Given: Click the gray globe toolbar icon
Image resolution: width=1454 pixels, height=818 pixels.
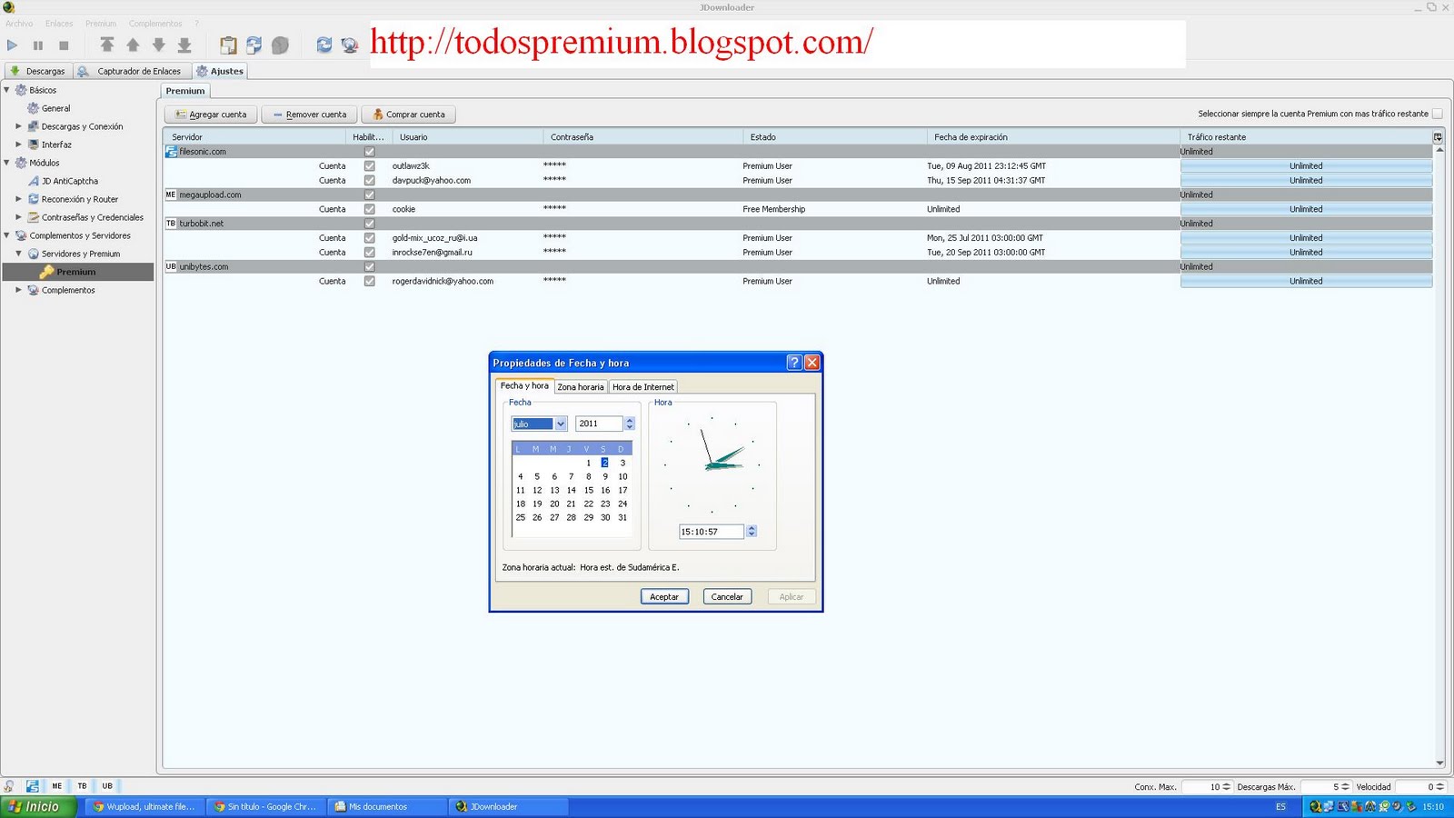Looking at the screenshot, I should point(280,45).
